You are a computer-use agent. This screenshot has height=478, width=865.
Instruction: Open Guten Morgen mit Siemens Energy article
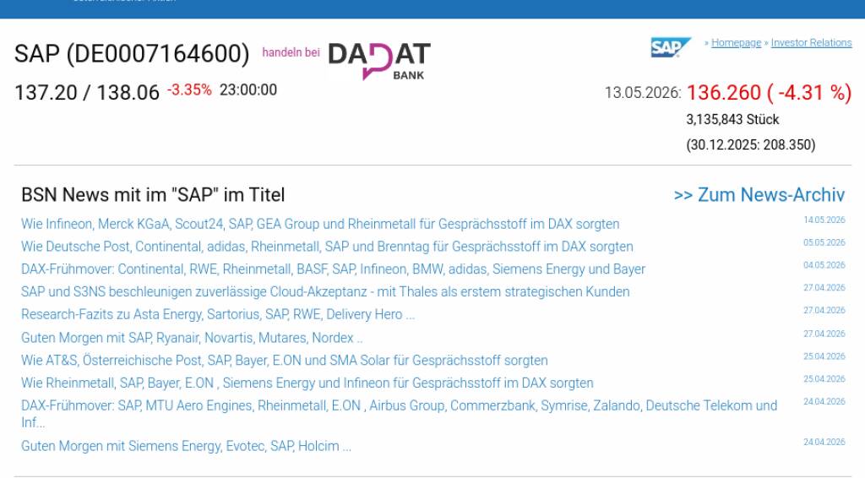coord(186,445)
